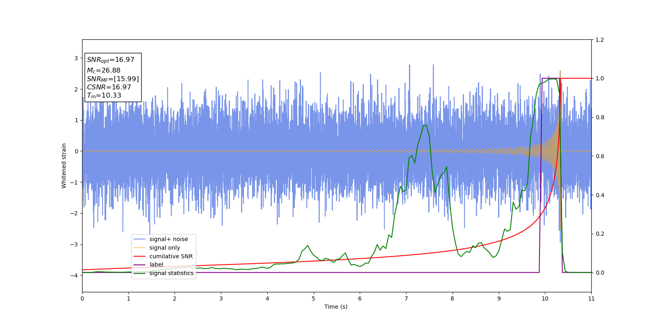Viewport: 657px width, 328px height.
Task: Click the SNRMF=[15.99] annotation text
Action: click(113, 79)
